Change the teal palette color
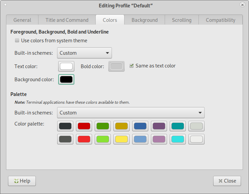Screen dimensions: 249x194 coord(178,126)
